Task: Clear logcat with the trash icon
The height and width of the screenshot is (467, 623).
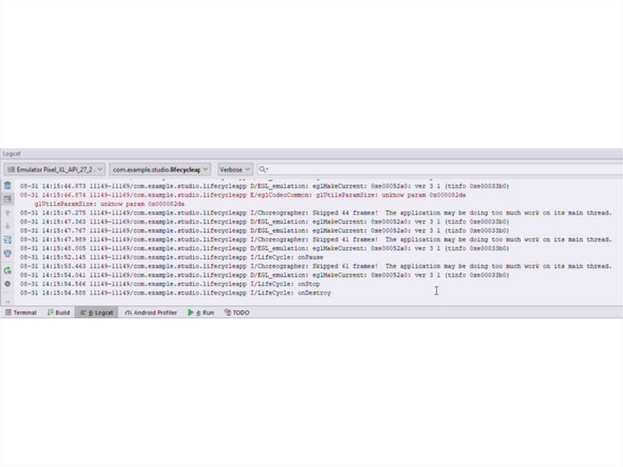Action: (x=7, y=185)
